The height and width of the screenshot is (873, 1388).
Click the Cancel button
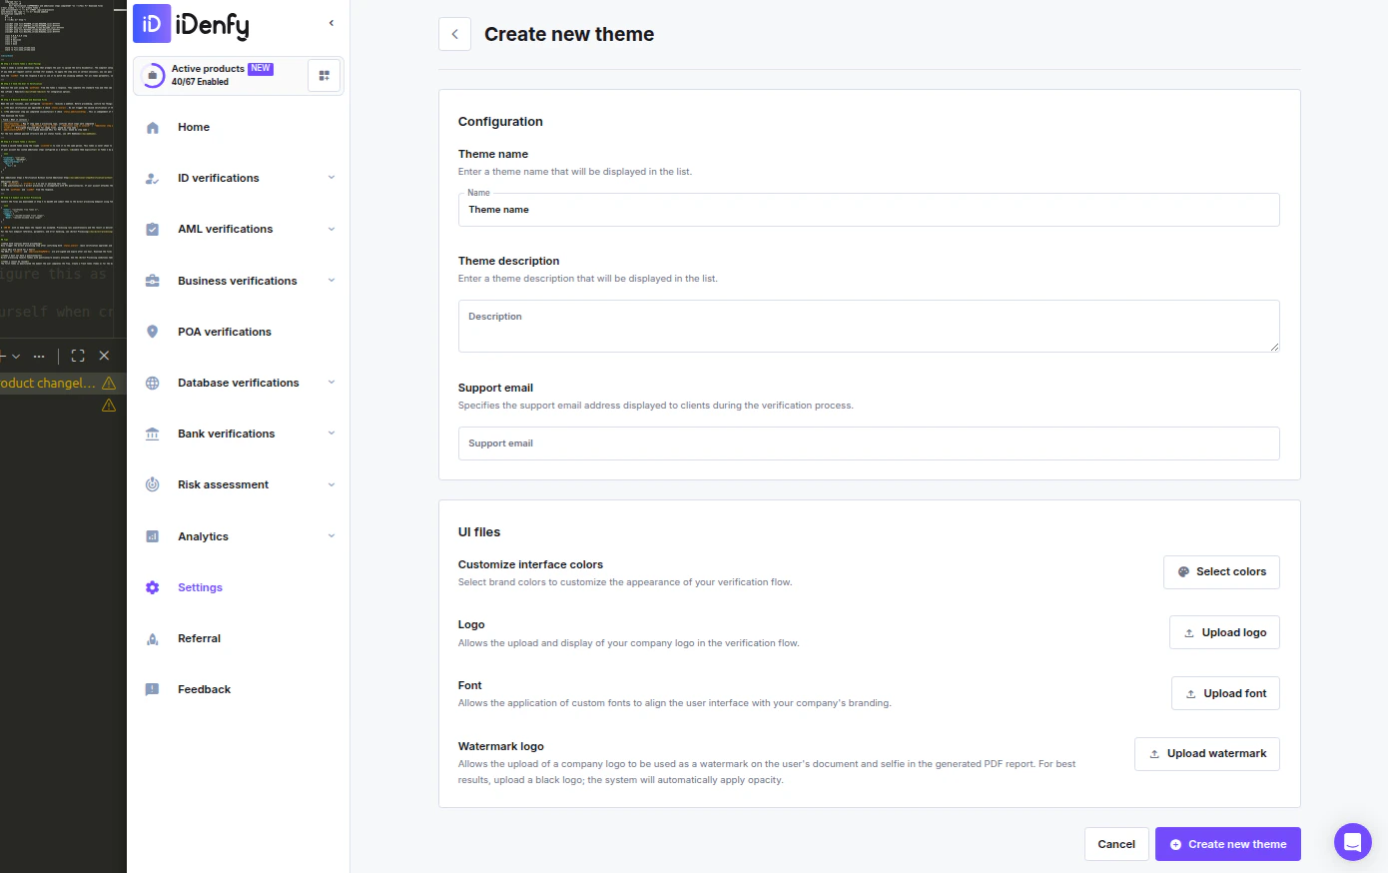coord(1116,844)
